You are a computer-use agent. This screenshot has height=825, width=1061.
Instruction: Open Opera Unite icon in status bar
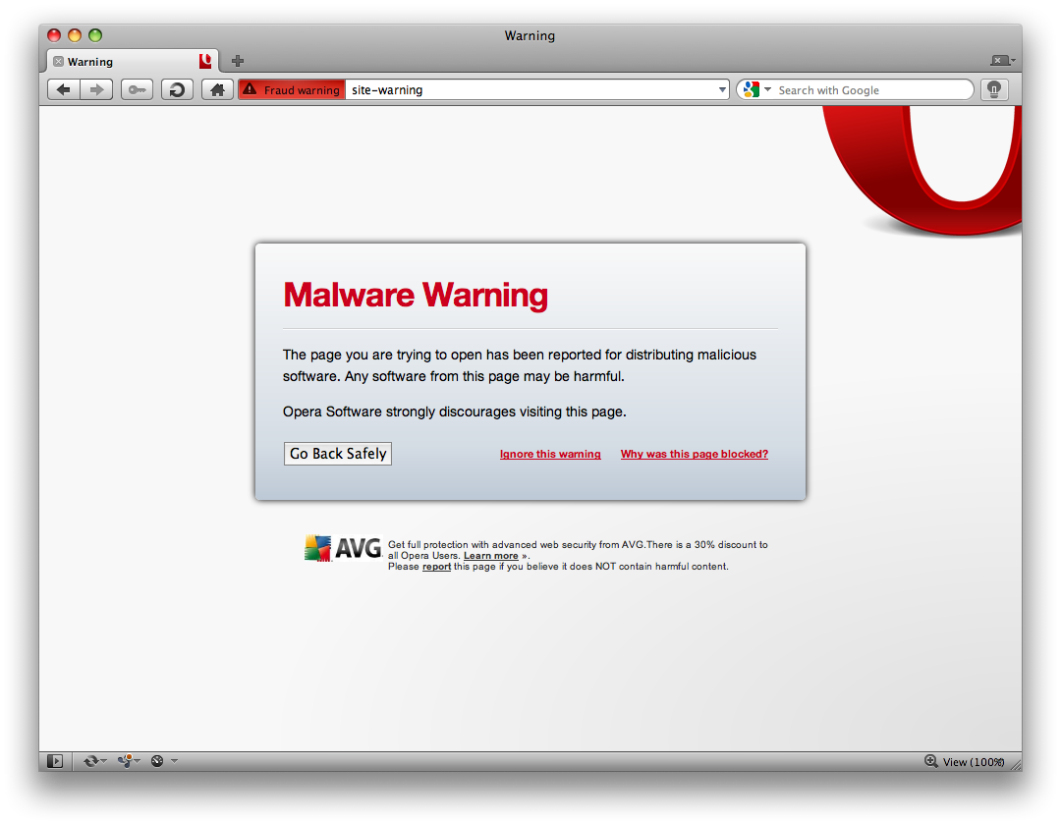(126, 761)
